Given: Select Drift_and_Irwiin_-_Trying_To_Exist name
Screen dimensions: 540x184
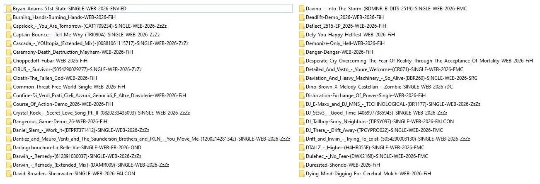Looking at the screenshot, I should [389, 139].
